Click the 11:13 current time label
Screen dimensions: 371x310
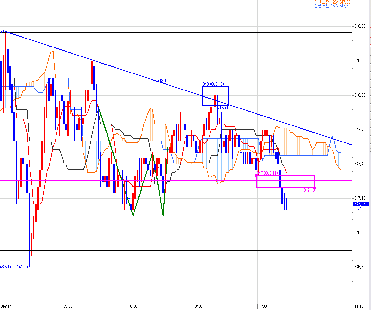tap(359, 306)
